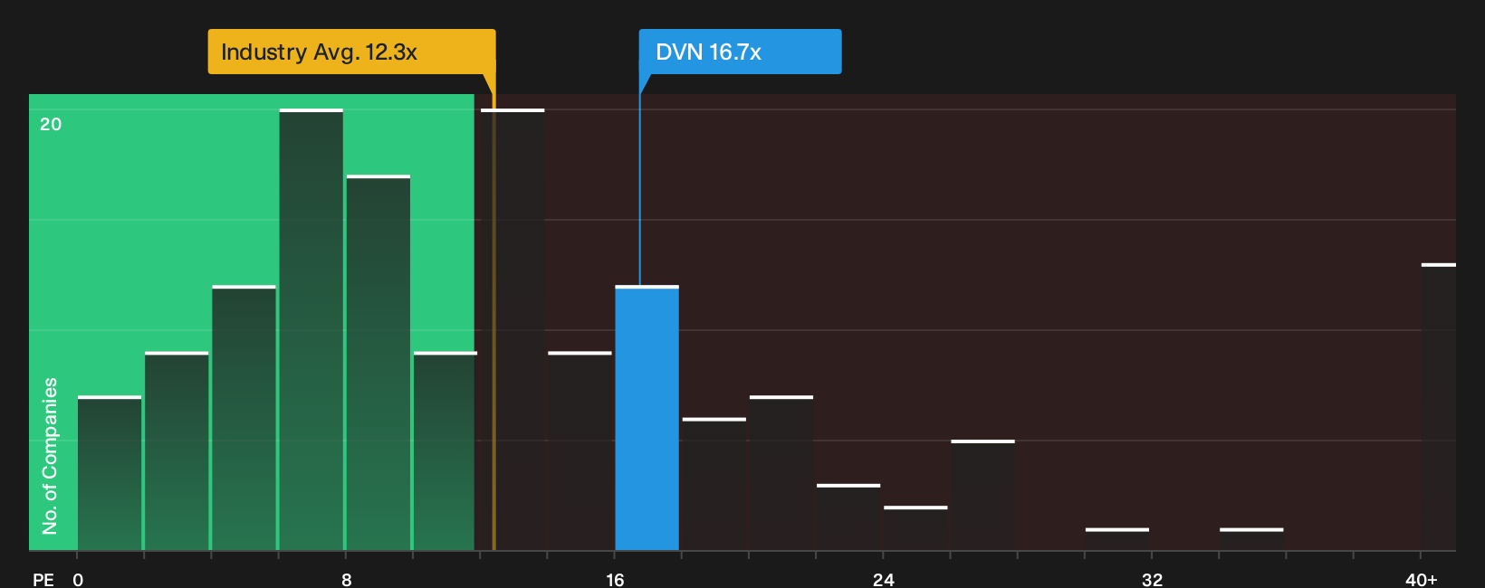Viewport: 1485px width, 588px height.
Task: Click the x-axis label 8
Action: [347, 579]
